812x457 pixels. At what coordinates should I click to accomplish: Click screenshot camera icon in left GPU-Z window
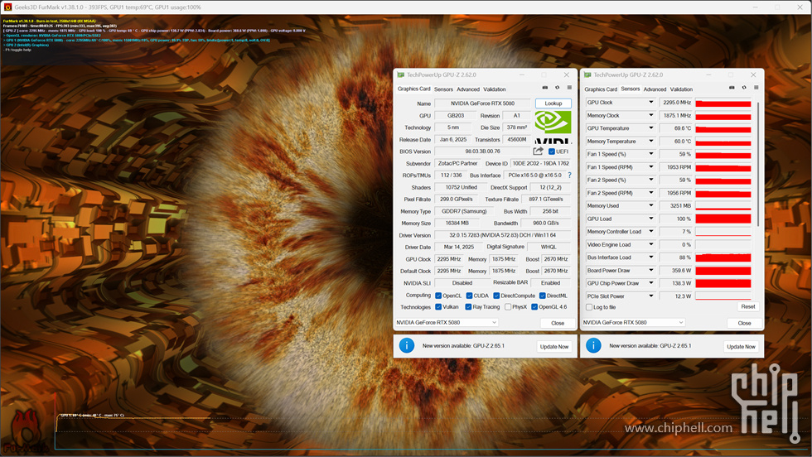[x=545, y=88]
